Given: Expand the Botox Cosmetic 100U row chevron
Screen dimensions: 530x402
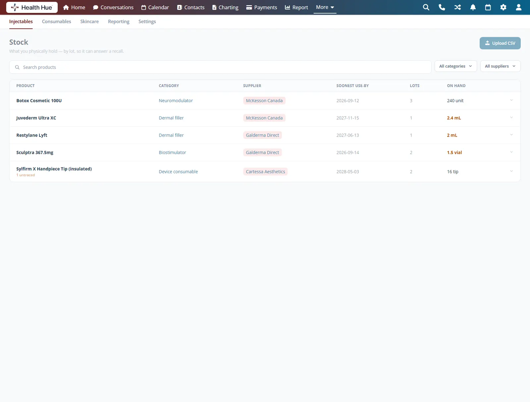Looking at the screenshot, I should pyautogui.click(x=511, y=100).
